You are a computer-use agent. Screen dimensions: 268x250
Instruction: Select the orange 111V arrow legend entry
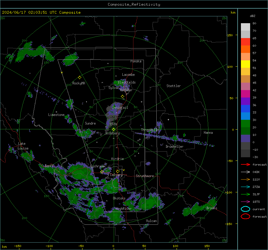tap(245, 179)
